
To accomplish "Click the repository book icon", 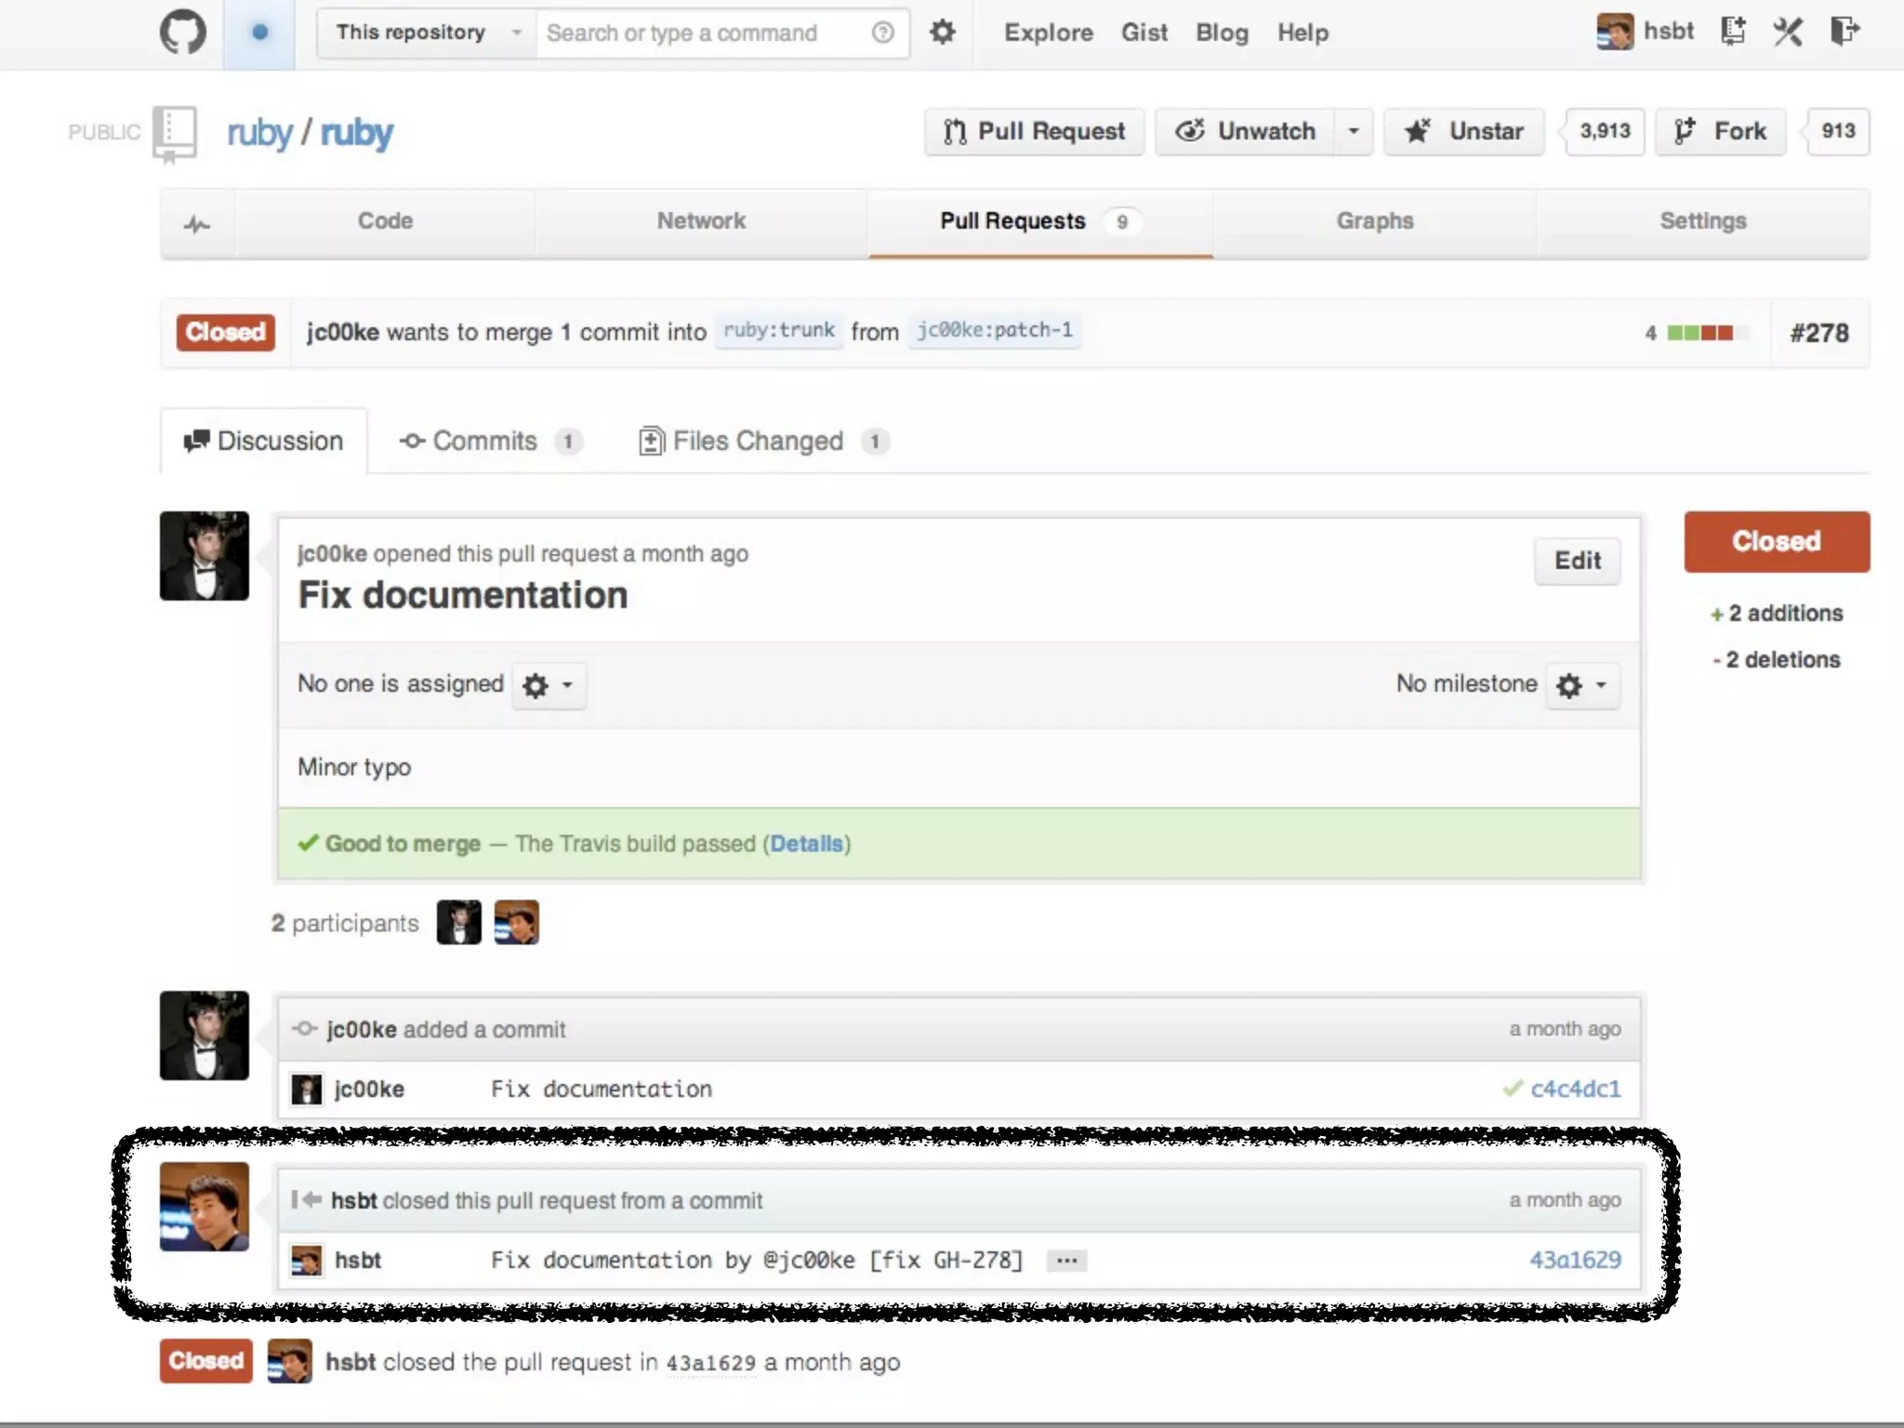I will coord(175,134).
